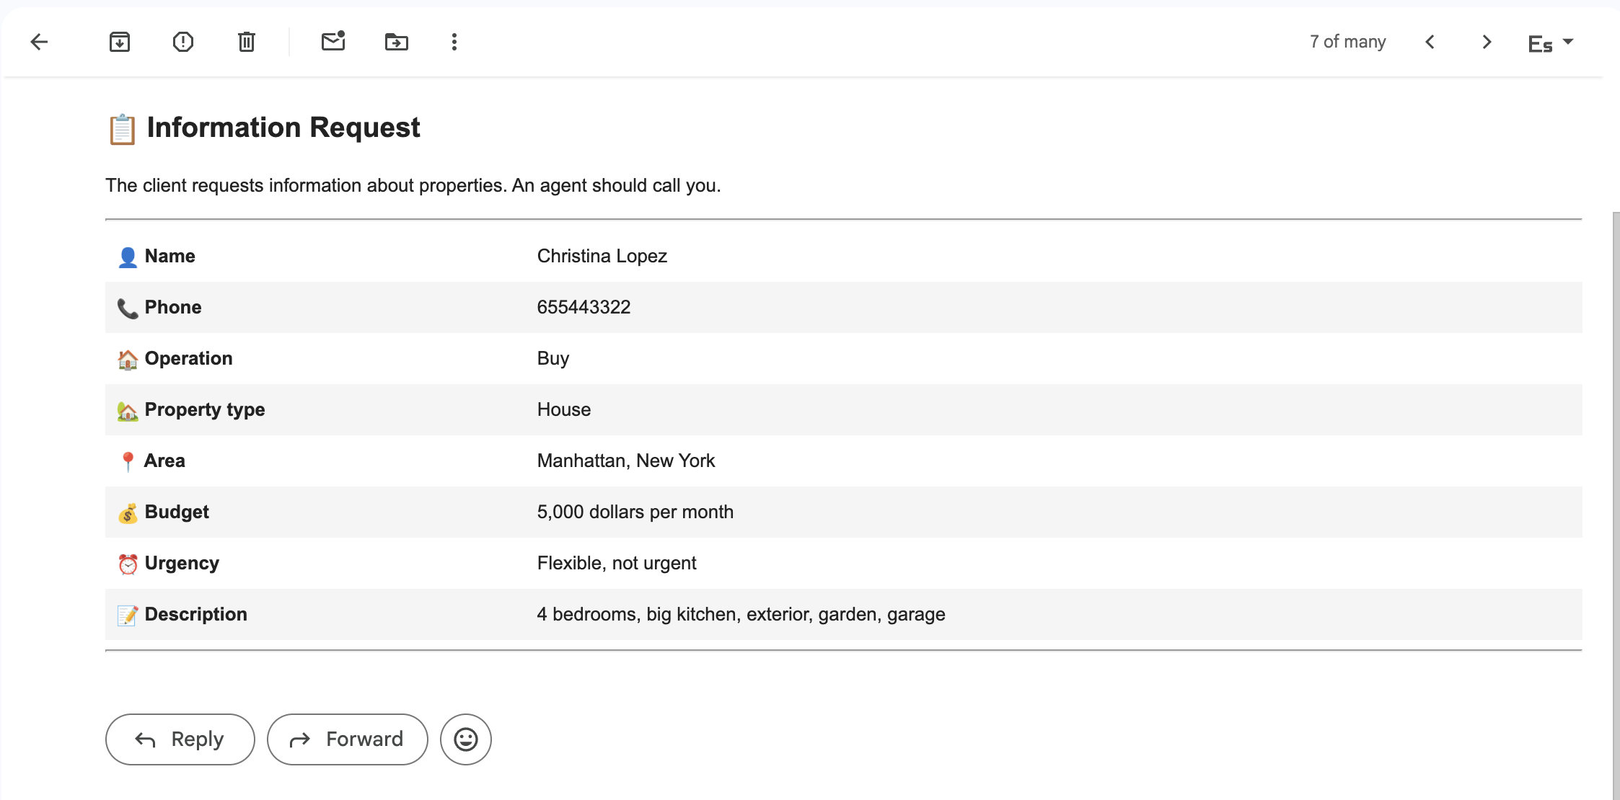Open the Move to folder icon
The height and width of the screenshot is (800, 1620).
tap(397, 42)
